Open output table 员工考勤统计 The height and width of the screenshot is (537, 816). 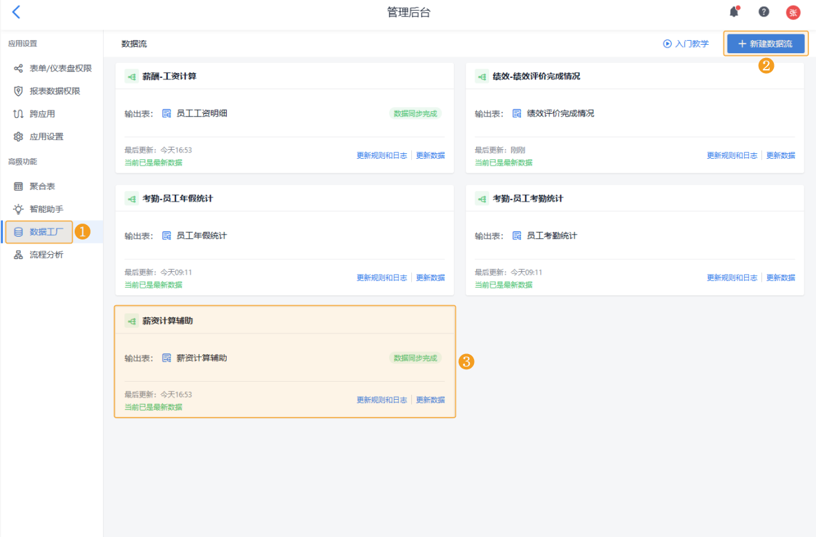click(x=552, y=235)
